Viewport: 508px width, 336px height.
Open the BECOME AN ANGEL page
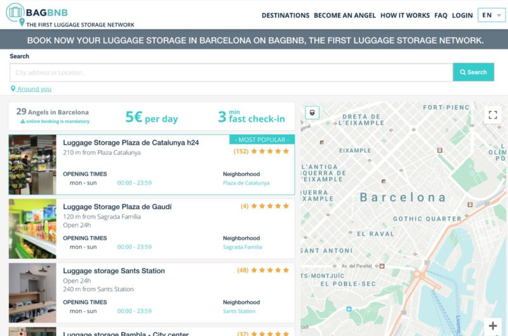pos(345,15)
